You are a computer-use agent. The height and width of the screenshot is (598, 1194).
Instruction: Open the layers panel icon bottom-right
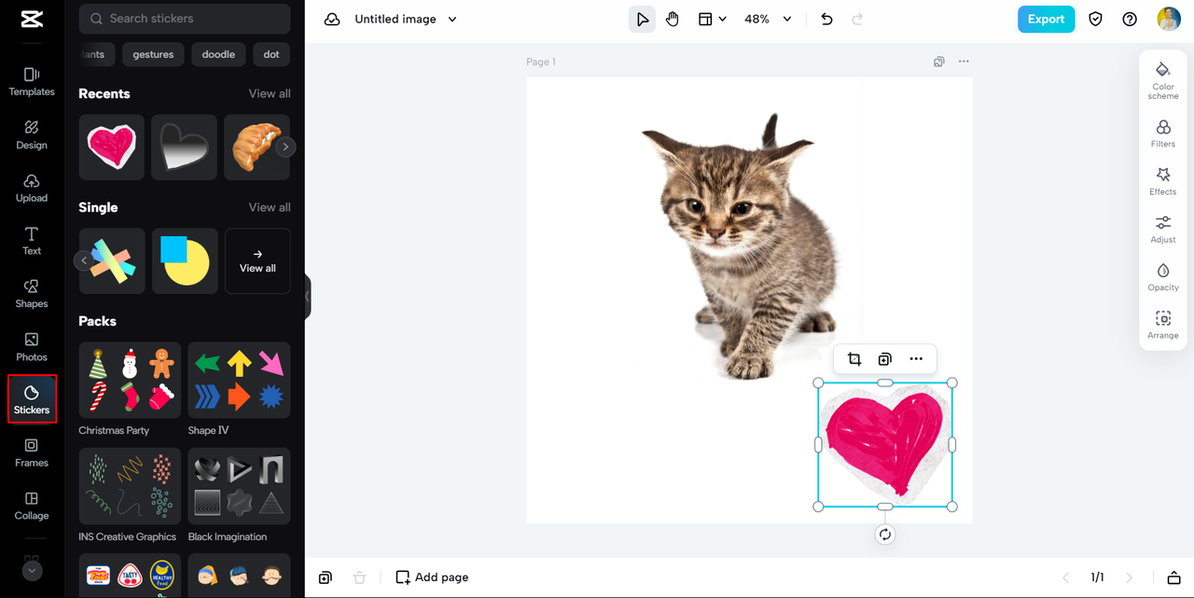click(1174, 577)
